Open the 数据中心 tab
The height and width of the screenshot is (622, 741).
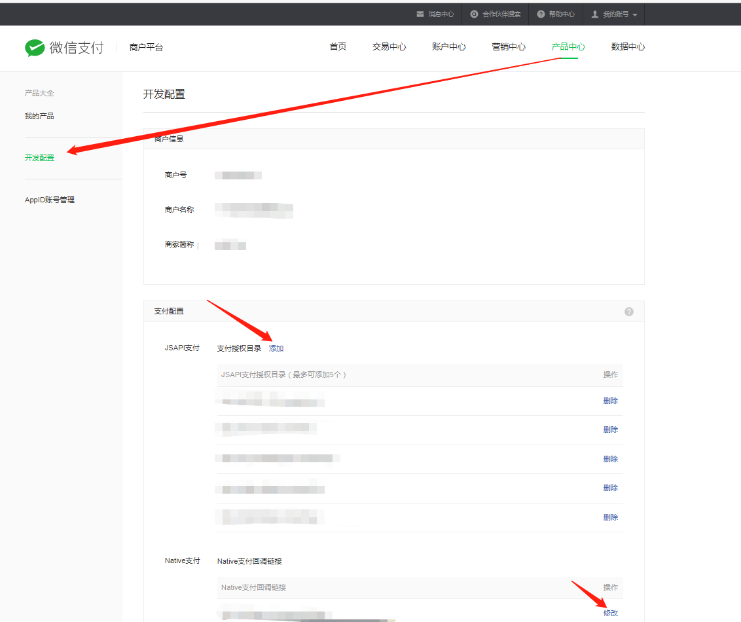pyautogui.click(x=628, y=46)
